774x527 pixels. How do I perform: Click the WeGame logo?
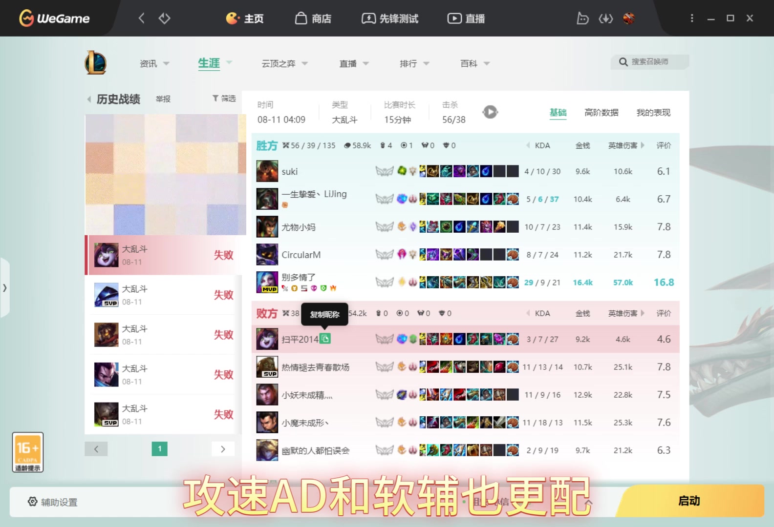(54, 19)
